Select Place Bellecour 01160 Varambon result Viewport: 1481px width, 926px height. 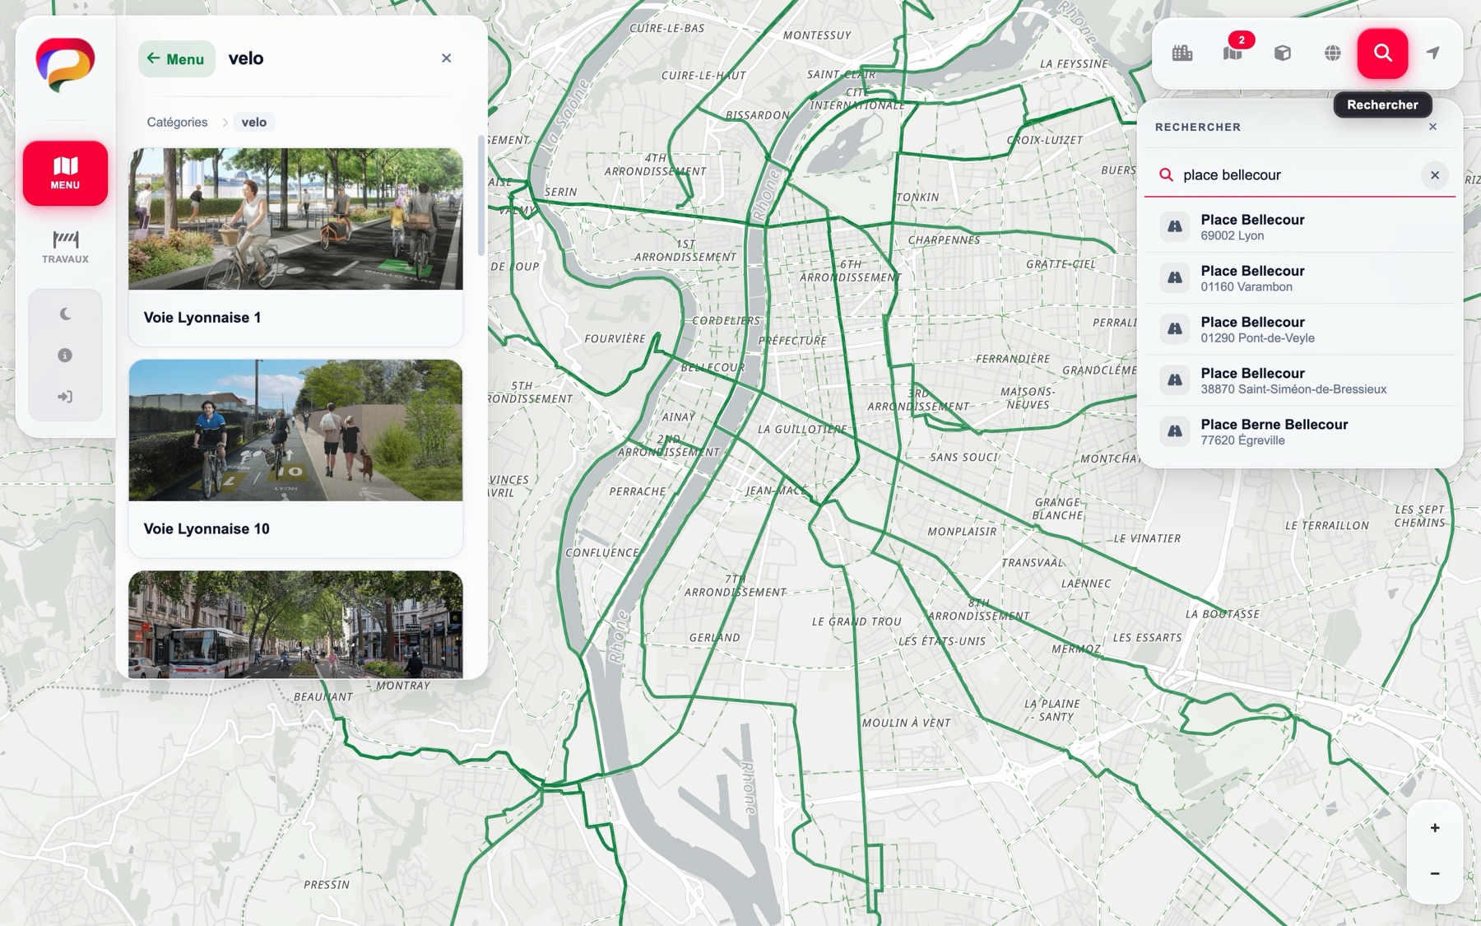[1300, 278]
